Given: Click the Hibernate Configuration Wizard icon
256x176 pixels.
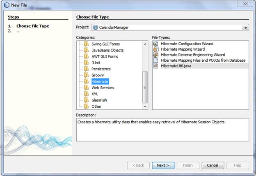Looking at the screenshot, I should click(155, 44).
